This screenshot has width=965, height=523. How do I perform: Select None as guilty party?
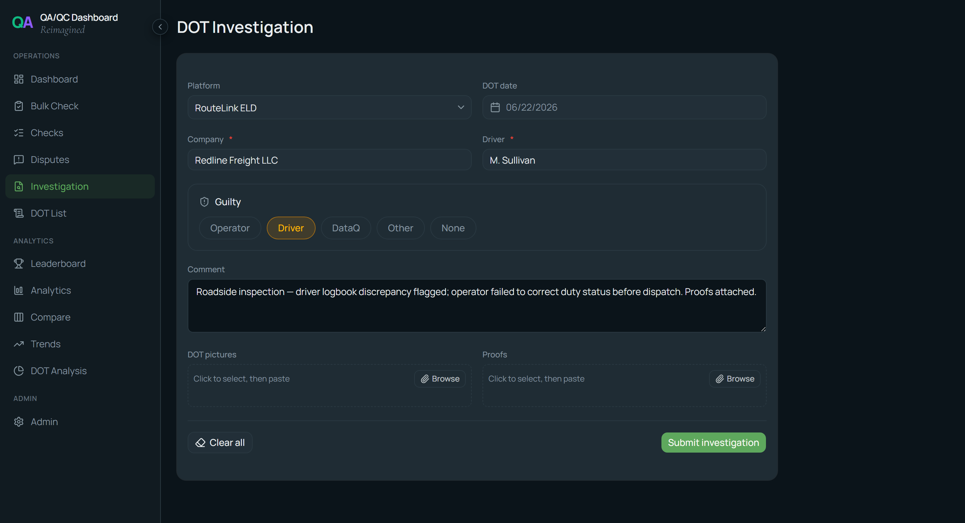(x=453, y=228)
